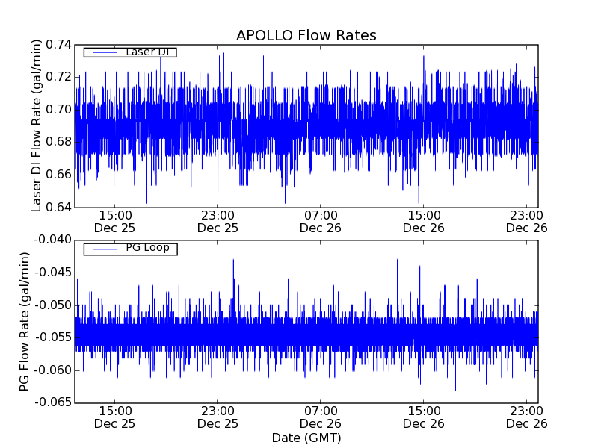The height and width of the screenshot is (448, 598).
Task: Click top plot's 23:00 Dec 25 label
Action: click(218, 222)
